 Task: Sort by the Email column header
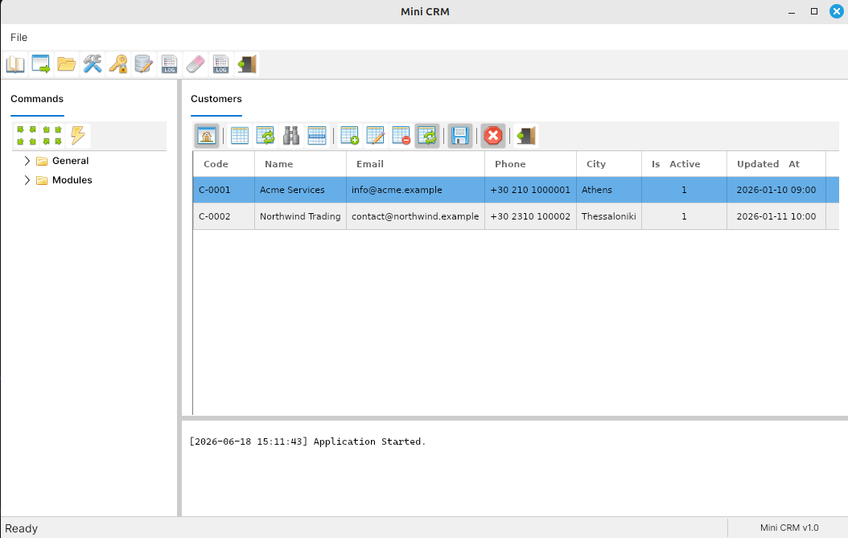pos(415,164)
